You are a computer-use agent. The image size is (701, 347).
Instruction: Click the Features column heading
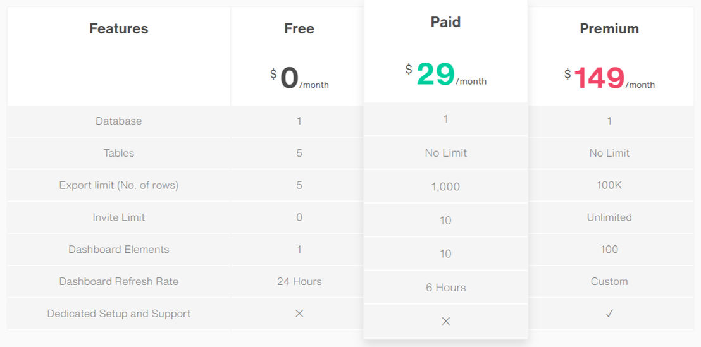(118, 28)
